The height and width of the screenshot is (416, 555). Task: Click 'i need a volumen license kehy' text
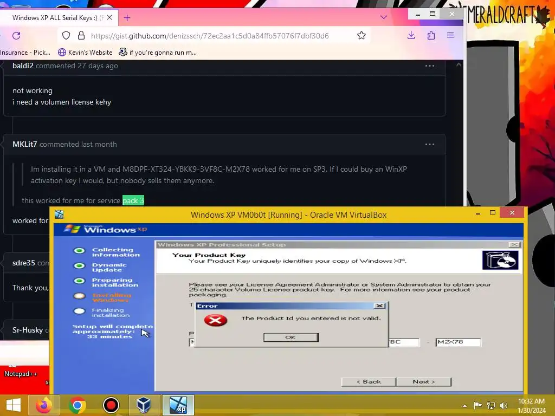(x=62, y=102)
